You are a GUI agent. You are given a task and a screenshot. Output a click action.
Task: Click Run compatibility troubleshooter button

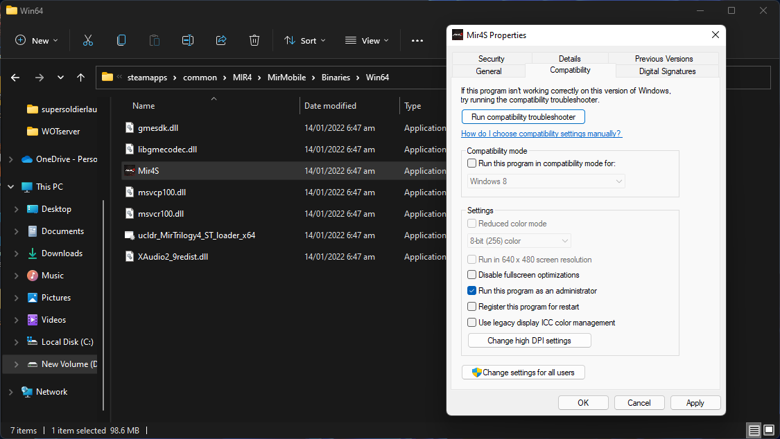click(x=523, y=117)
